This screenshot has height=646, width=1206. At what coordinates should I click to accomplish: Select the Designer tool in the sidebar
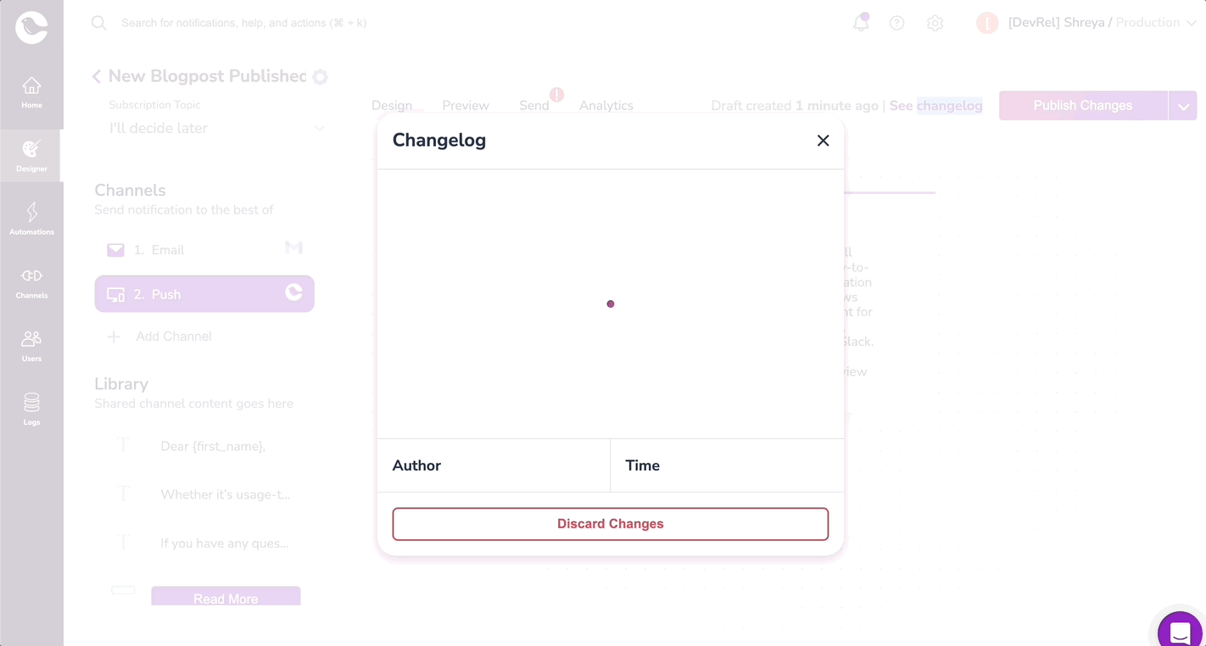[x=31, y=155]
